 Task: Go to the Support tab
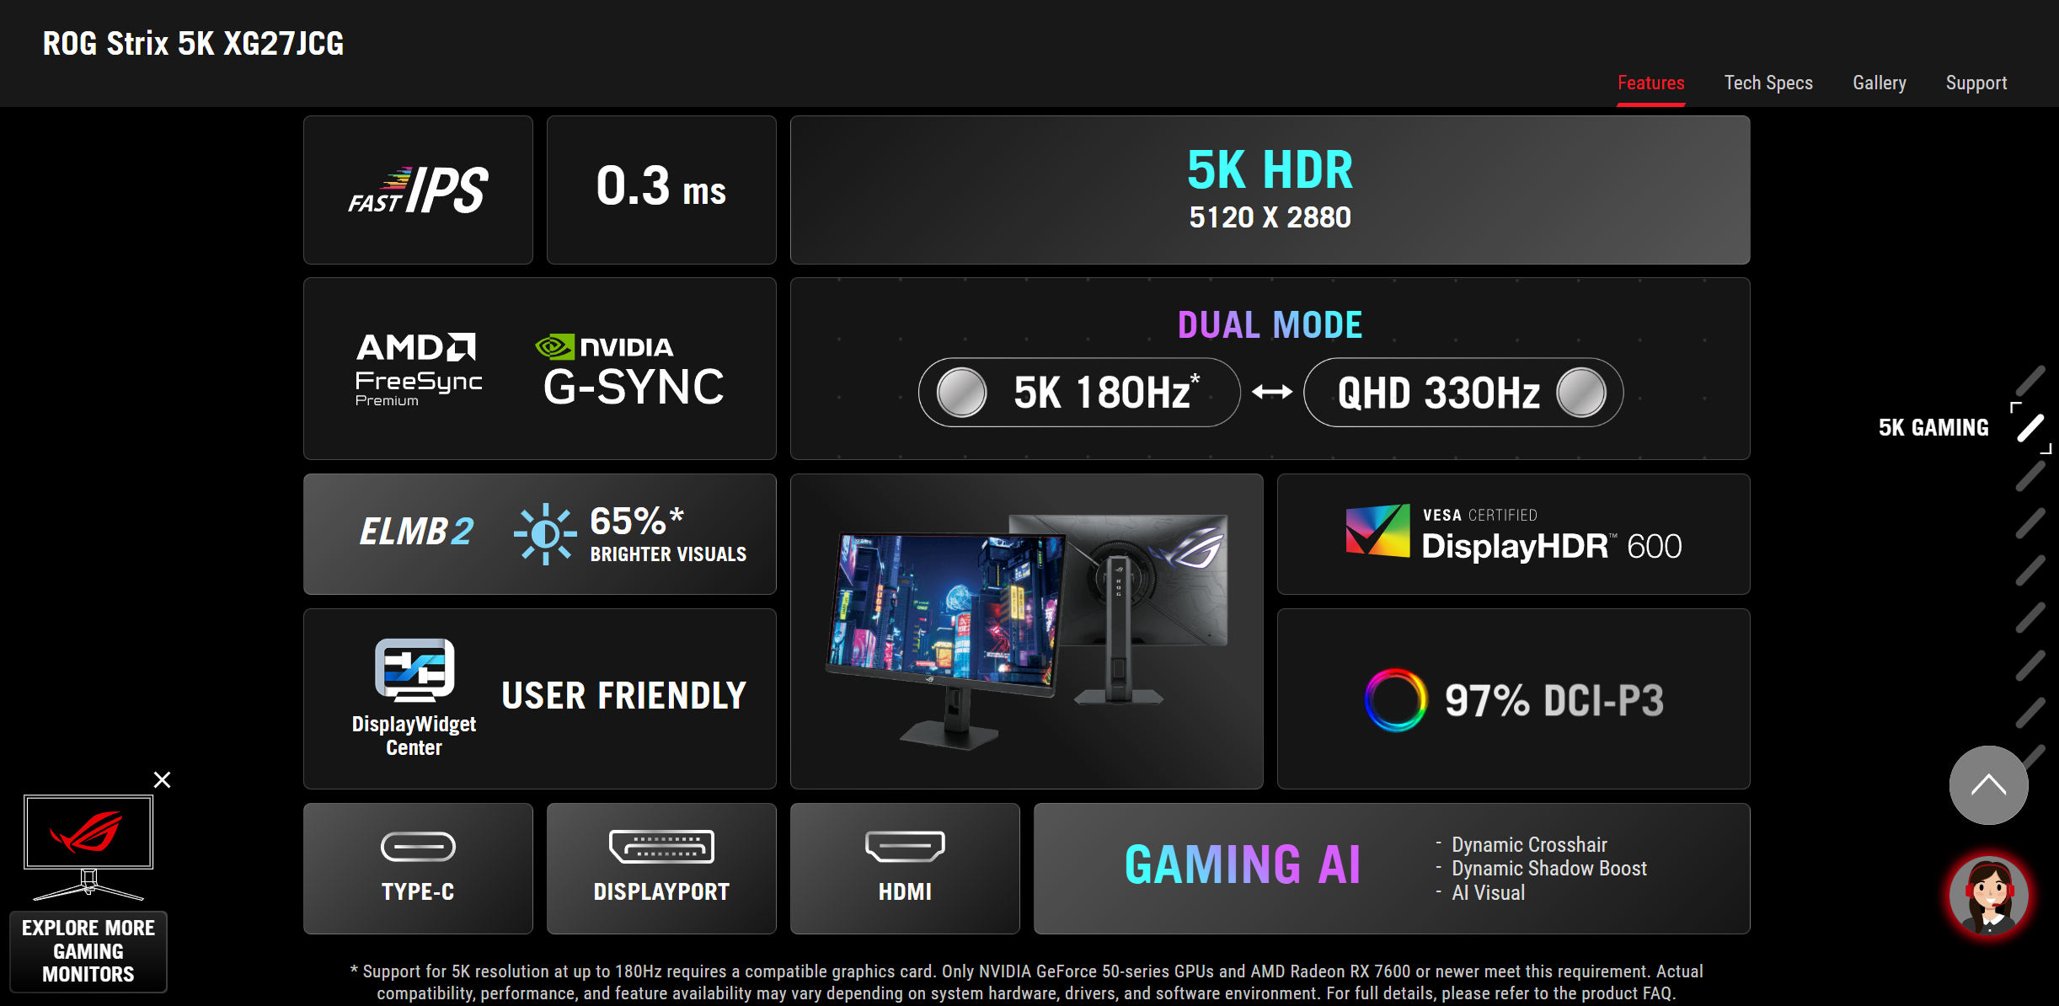click(1976, 83)
